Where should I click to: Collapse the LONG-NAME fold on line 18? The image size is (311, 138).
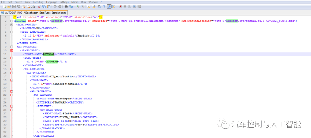click(x=12, y=80)
